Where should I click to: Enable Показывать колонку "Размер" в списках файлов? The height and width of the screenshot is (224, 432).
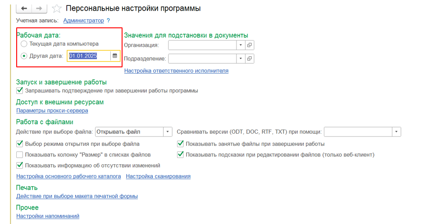pyautogui.click(x=19, y=154)
